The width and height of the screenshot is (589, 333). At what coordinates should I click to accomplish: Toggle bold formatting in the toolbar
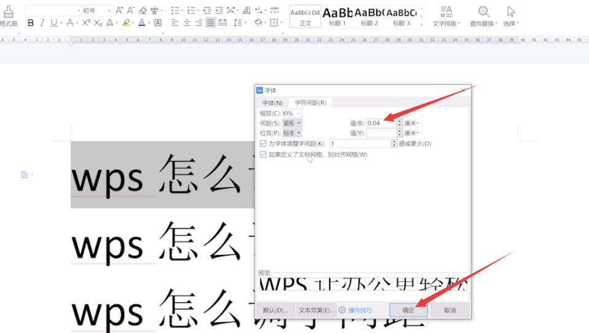(x=31, y=23)
